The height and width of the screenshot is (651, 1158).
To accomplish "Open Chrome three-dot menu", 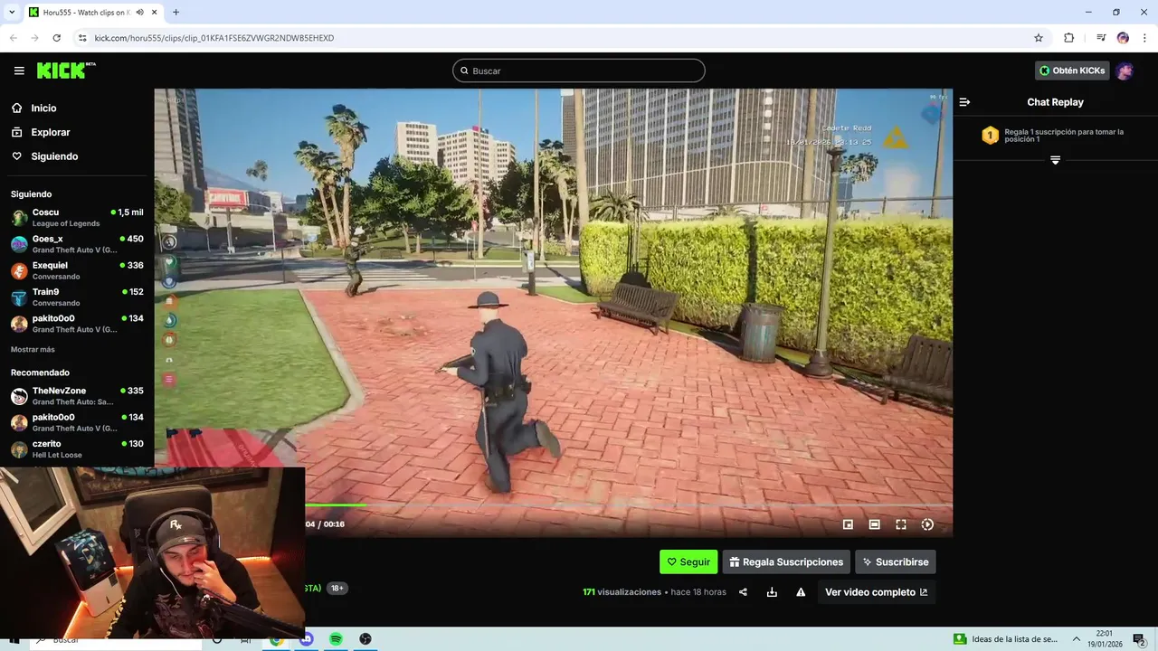I will (x=1144, y=38).
